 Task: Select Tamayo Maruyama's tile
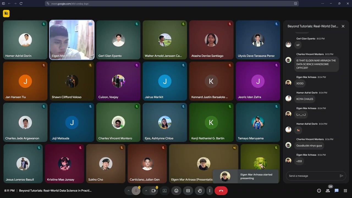click(258, 122)
